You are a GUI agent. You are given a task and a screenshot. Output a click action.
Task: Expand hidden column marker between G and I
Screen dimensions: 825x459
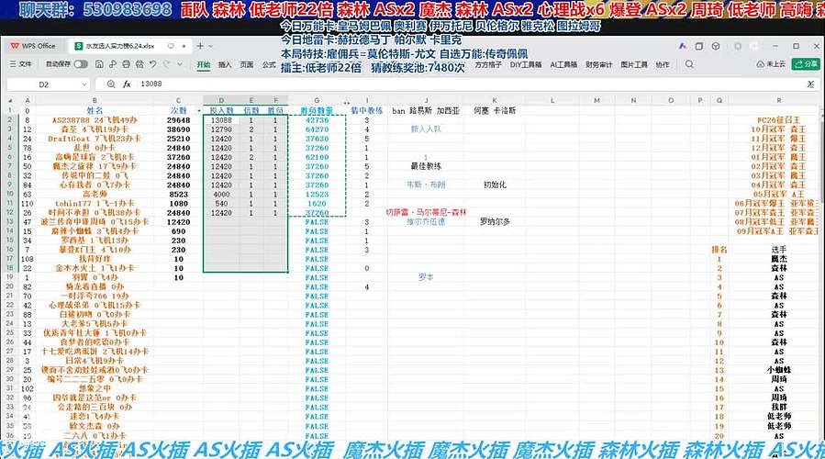coord(347,102)
